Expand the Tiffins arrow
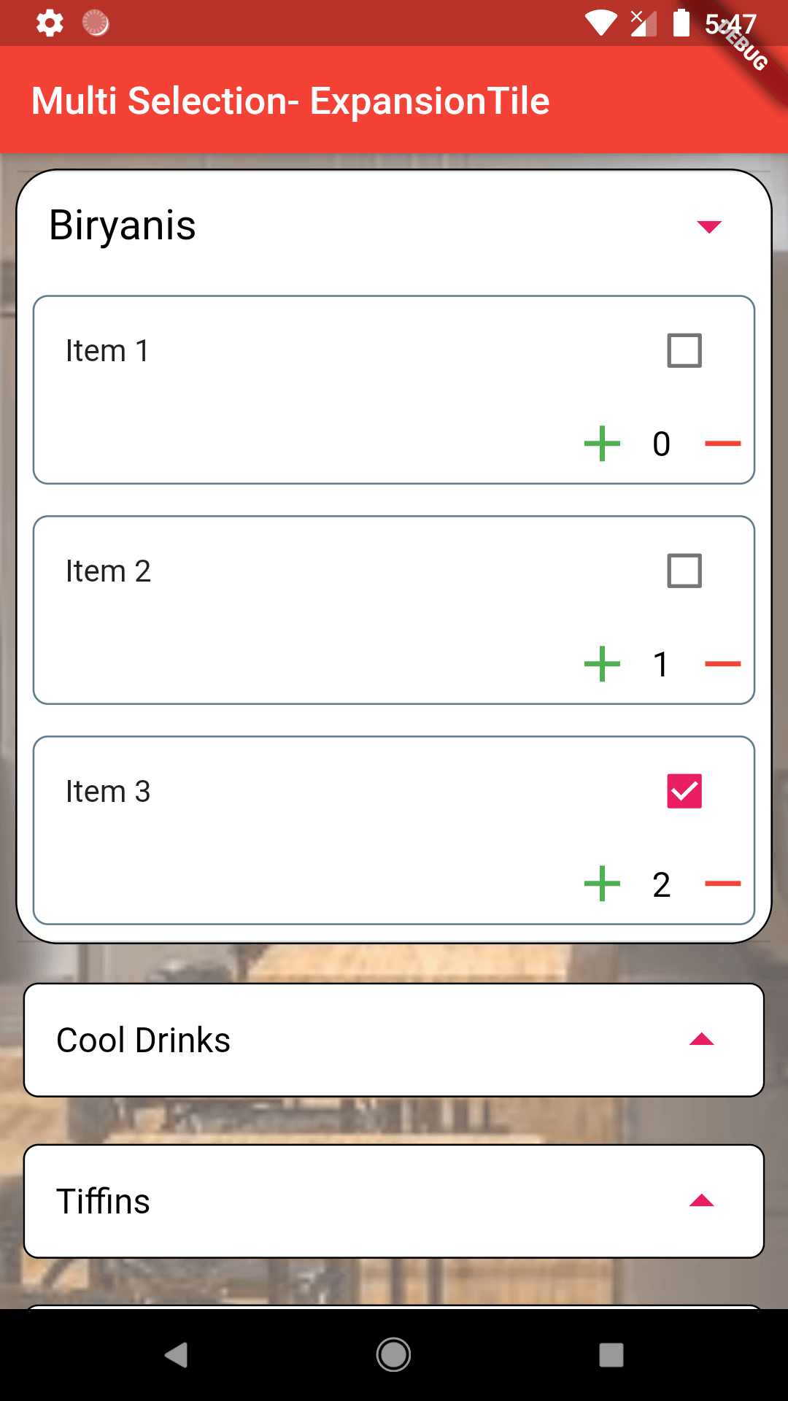Screen dimensions: 788x1401 click(x=702, y=1201)
